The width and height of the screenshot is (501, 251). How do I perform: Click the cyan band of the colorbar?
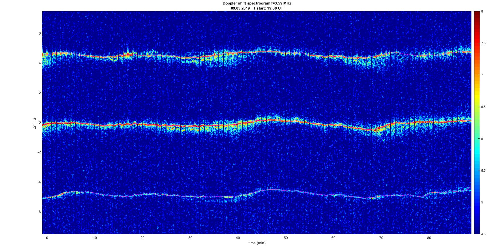[477, 151]
